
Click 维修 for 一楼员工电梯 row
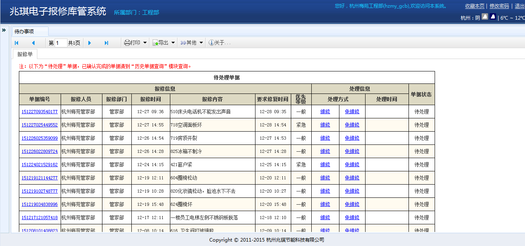click(325, 218)
